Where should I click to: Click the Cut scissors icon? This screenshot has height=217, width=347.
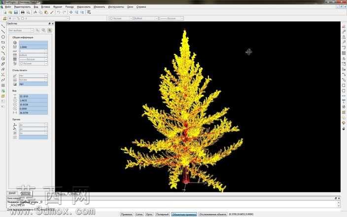click(35, 12)
